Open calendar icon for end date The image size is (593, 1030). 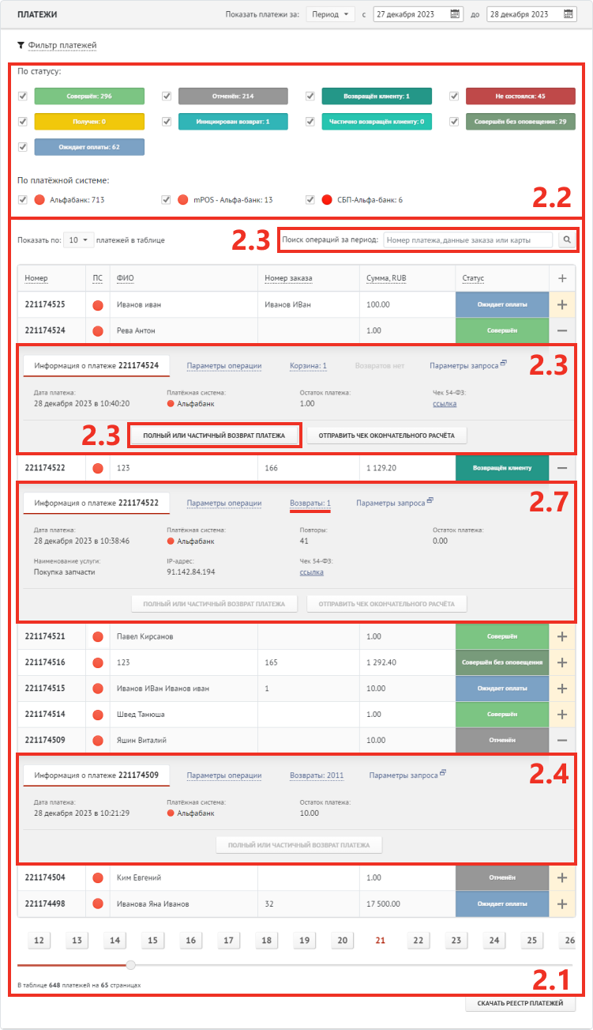point(568,14)
